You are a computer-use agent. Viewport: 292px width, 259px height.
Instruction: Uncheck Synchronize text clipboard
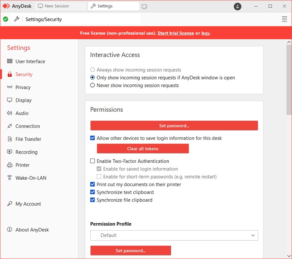pos(92,192)
